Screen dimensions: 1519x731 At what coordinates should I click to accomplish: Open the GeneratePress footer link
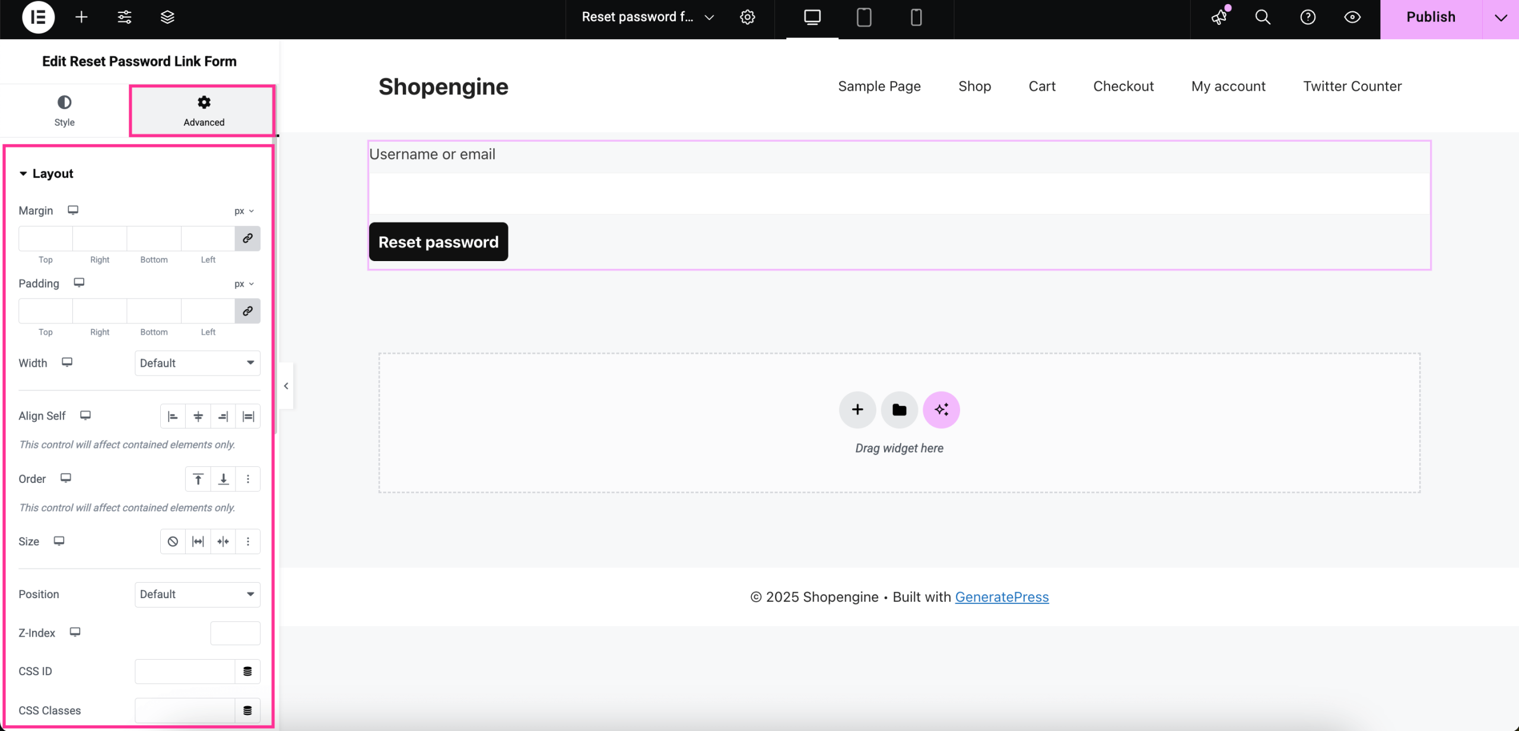[x=1002, y=597]
